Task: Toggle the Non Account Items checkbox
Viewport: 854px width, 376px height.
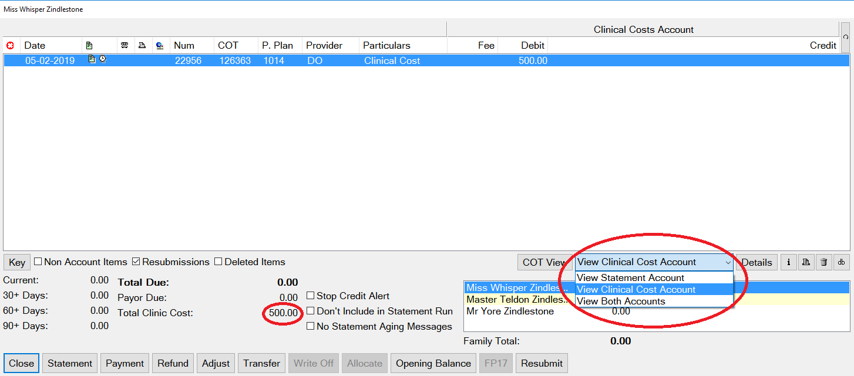Action: (x=38, y=262)
